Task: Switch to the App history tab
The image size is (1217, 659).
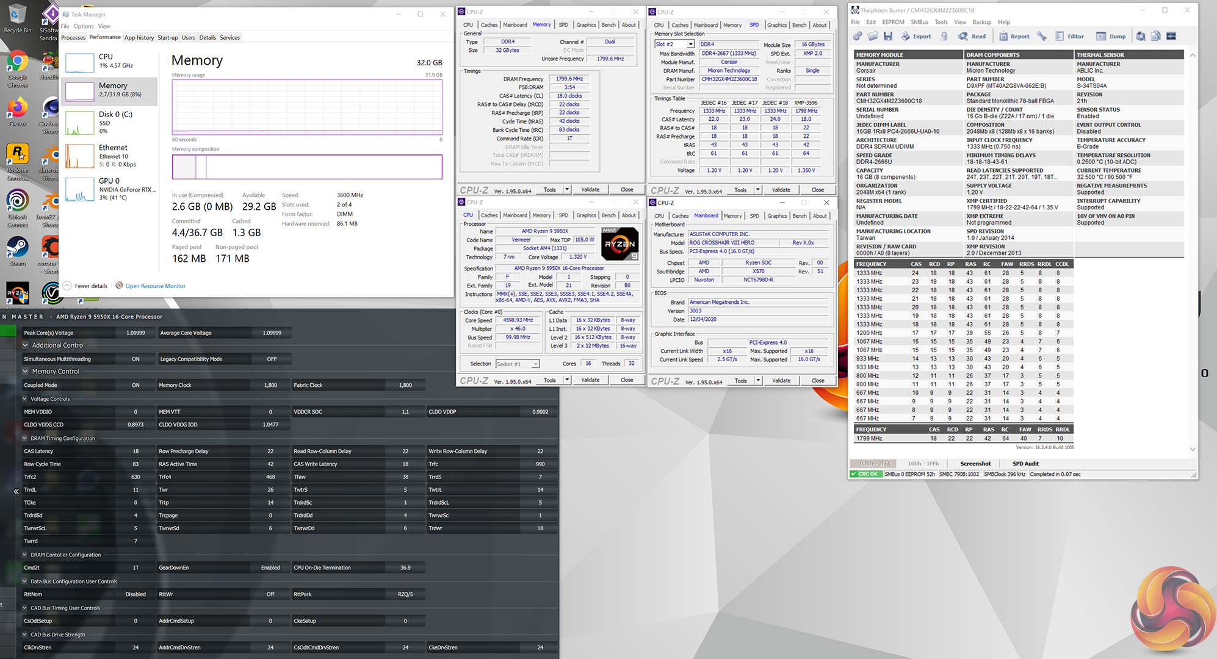Action: tap(139, 38)
